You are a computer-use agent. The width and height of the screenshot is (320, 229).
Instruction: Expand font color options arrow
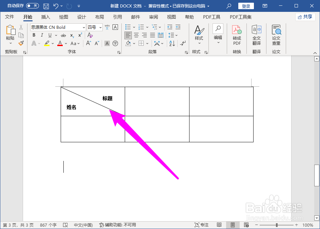[x=66, y=43]
